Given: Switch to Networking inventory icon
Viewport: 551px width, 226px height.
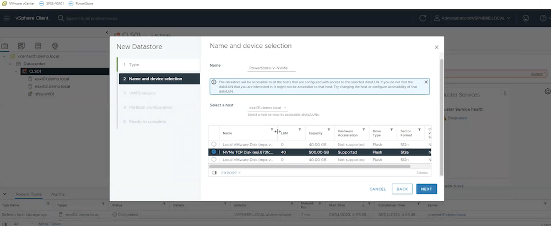Looking at the screenshot, I should pyautogui.click(x=55, y=46).
